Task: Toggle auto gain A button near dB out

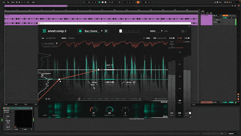Action: pyautogui.click(x=190, y=113)
